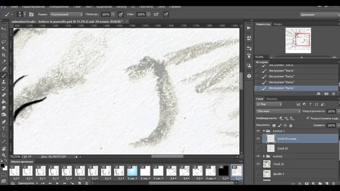Toggle pressure for opacity button

point(121,14)
